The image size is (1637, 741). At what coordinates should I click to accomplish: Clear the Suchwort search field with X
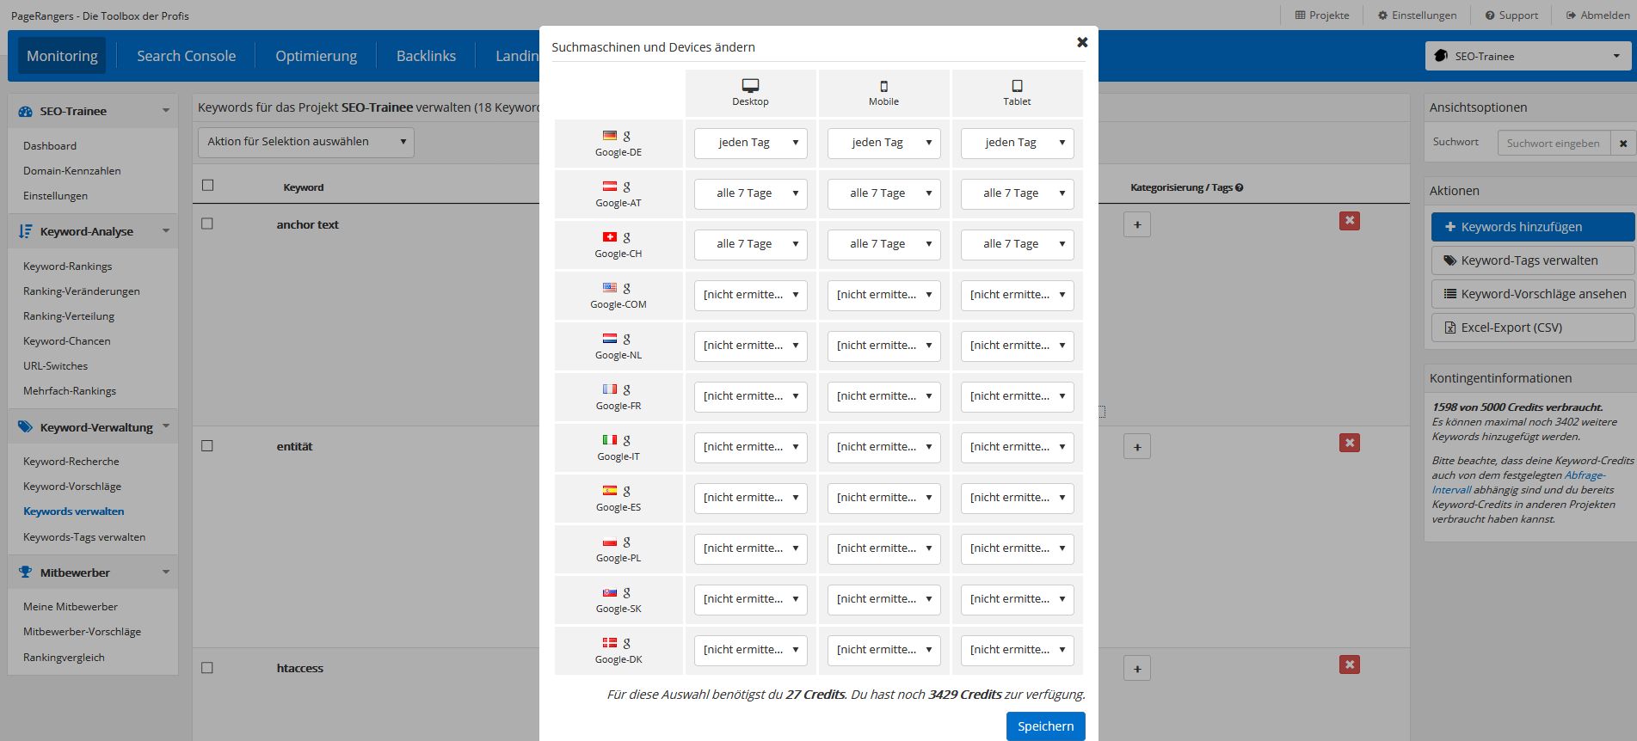pyautogui.click(x=1622, y=144)
